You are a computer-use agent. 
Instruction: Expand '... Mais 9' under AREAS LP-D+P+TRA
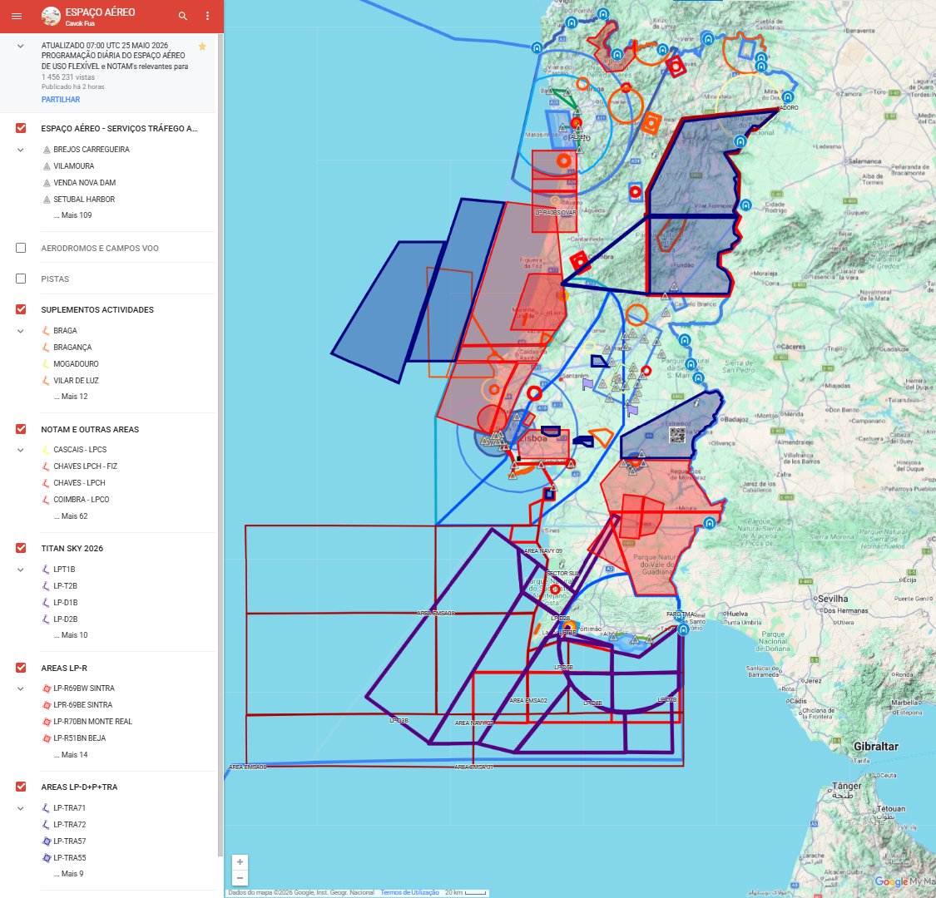pyautogui.click(x=69, y=874)
